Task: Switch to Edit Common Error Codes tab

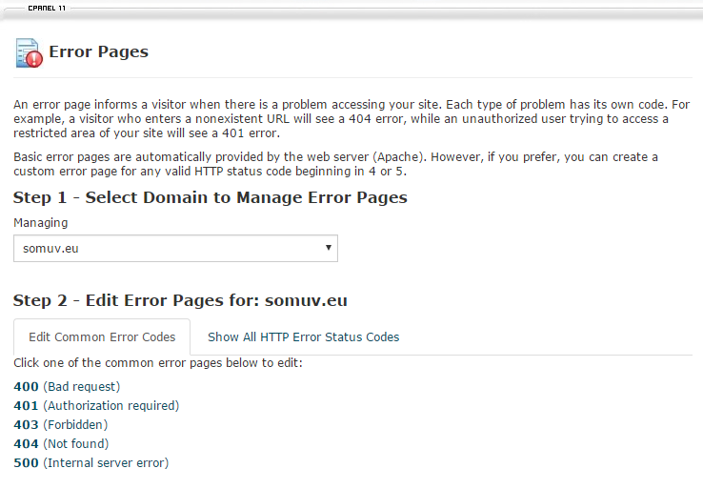Action: click(102, 336)
